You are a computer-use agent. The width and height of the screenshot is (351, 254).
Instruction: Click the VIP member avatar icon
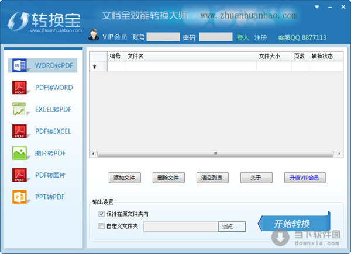pyautogui.click(x=94, y=35)
